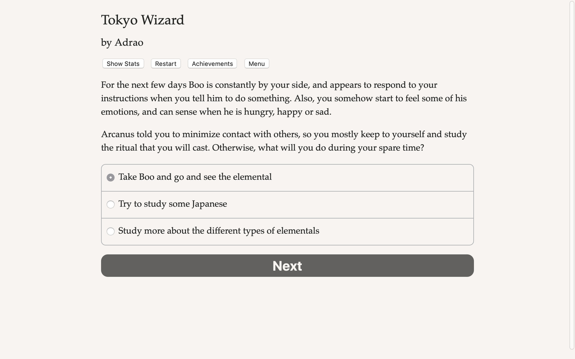Screen dimensions: 575x359
Task: Click the 'by Adrao' author credit
Action: click(122, 43)
